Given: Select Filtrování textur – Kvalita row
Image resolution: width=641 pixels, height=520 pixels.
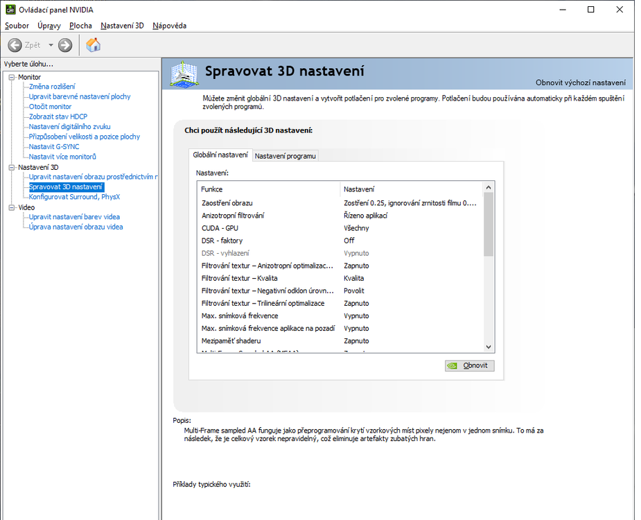Looking at the screenshot, I should point(340,278).
